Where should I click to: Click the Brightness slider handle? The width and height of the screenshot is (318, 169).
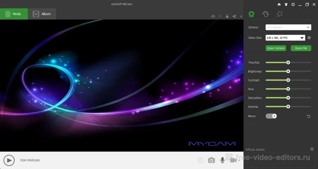(288, 71)
